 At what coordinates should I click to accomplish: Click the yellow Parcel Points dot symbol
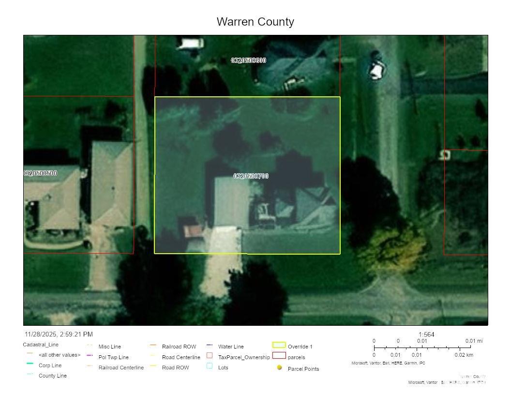[279, 368]
